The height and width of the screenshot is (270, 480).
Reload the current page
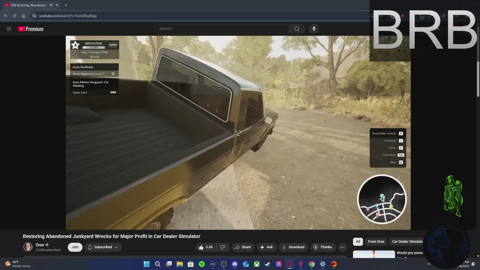point(14,16)
